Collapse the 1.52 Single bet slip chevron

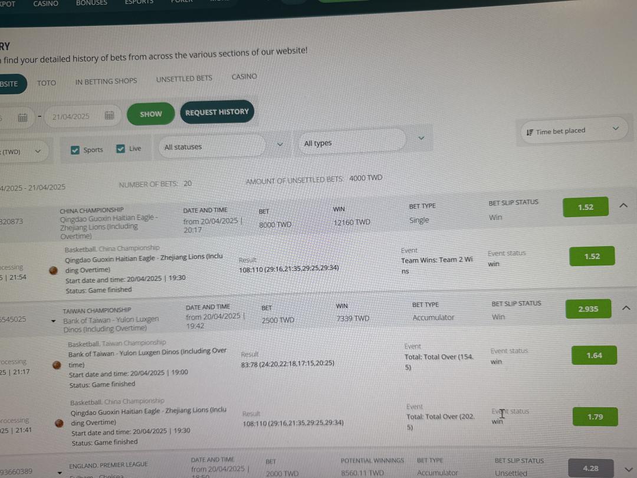point(623,206)
